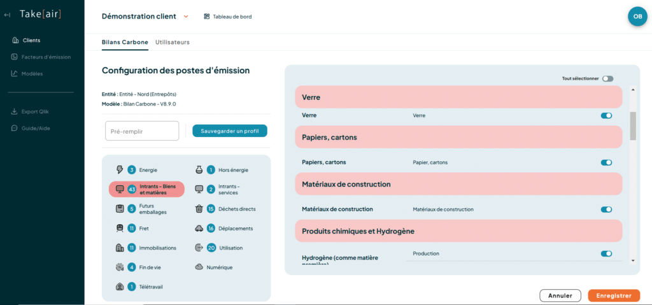The width and height of the screenshot is (652, 305).
Task: Click the orange Enregistrer button
Action: coord(614,296)
